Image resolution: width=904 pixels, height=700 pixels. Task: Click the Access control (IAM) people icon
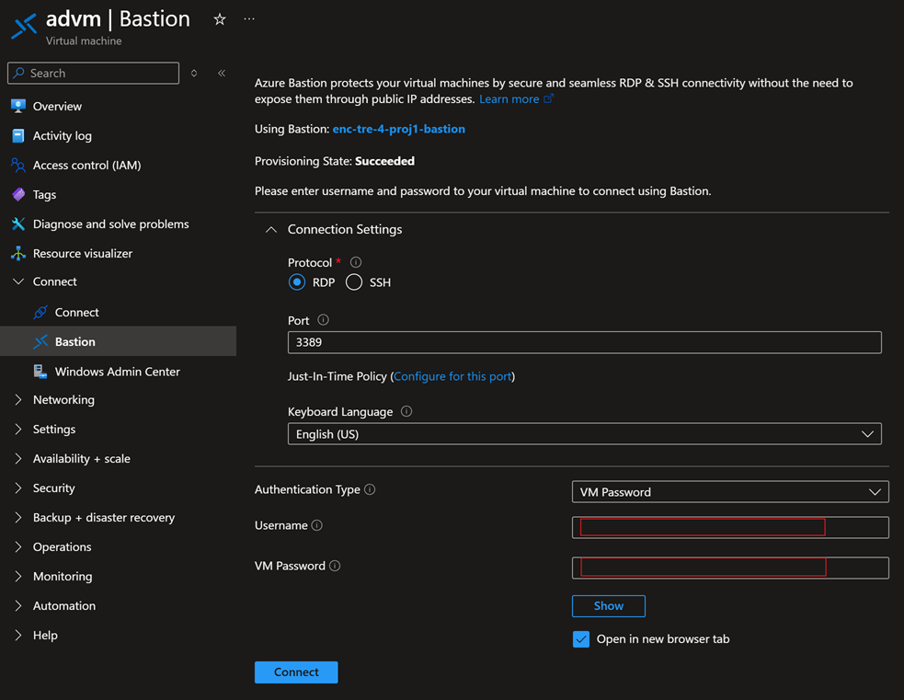pyautogui.click(x=18, y=166)
